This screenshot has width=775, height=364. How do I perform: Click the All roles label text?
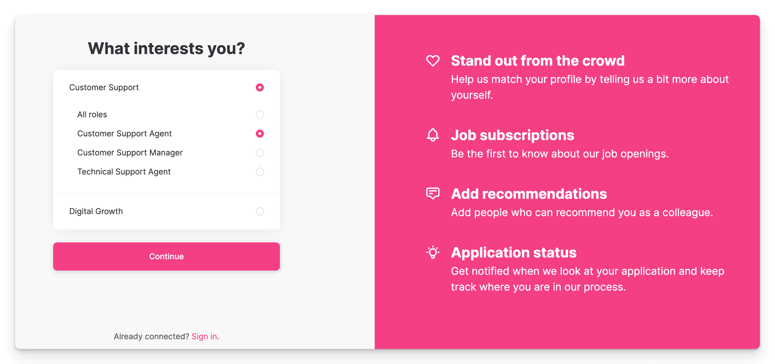92,115
